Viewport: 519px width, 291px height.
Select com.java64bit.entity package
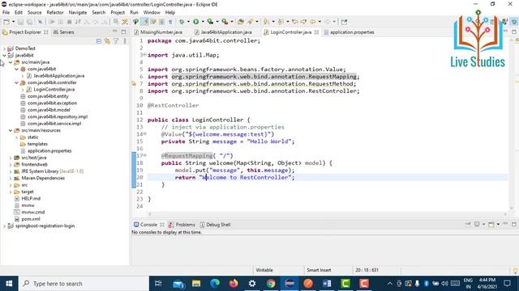pyautogui.click(x=48, y=96)
